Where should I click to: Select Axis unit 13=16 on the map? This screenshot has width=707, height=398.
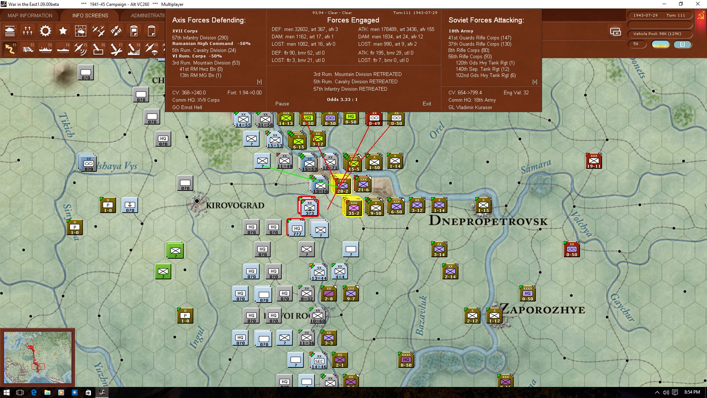click(320, 186)
